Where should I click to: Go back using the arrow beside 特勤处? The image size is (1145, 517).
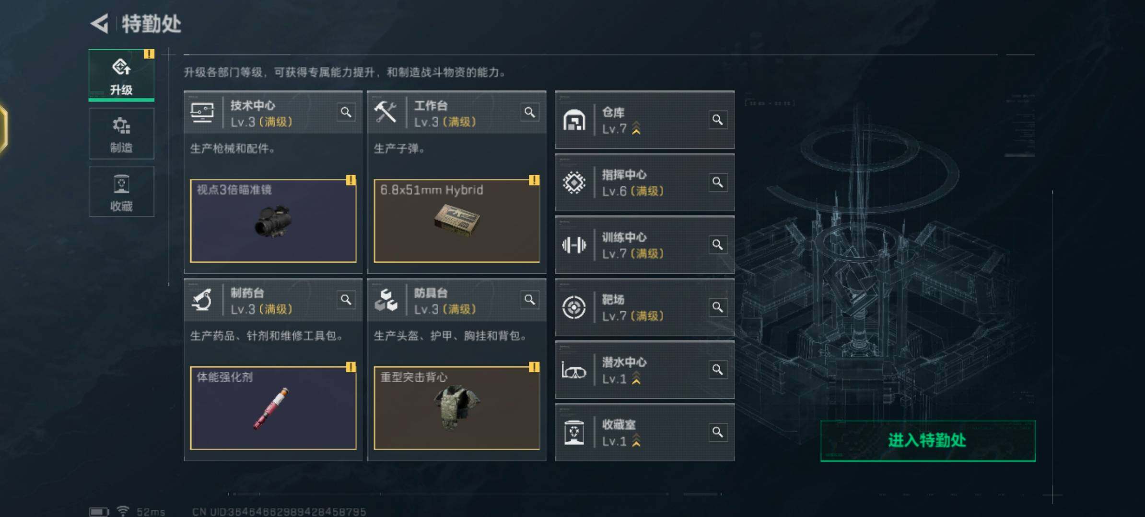(x=100, y=23)
